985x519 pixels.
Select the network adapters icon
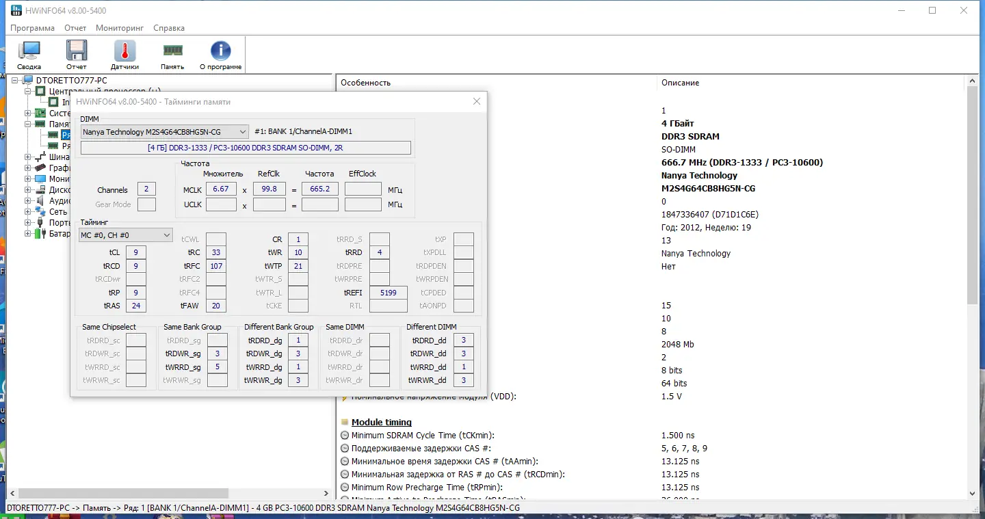(40, 211)
